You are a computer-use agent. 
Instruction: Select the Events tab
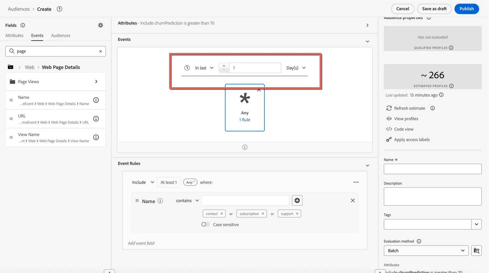[37, 35]
